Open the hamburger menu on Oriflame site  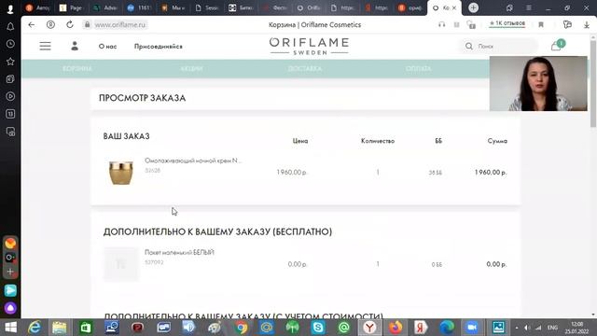coord(46,46)
